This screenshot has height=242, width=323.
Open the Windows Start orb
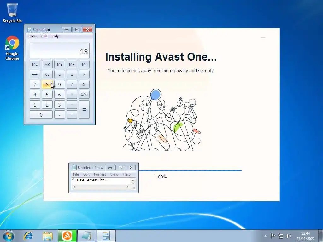[x=9, y=236]
